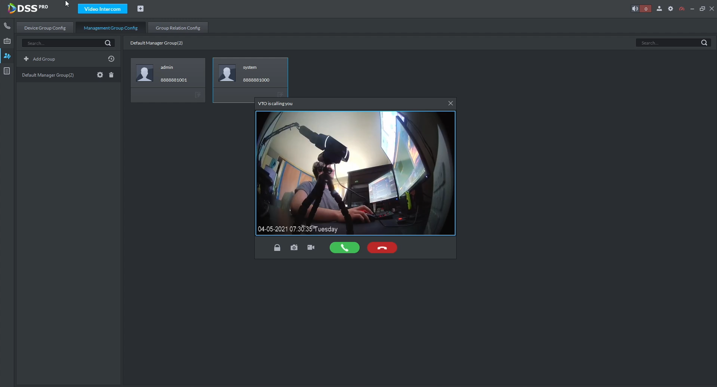Add a new manager group

click(x=39, y=59)
